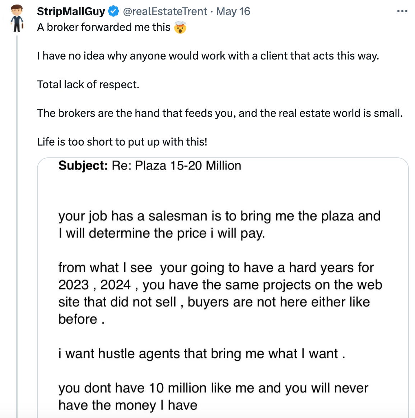The height and width of the screenshot is (418, 415).
Task: Click the bold "Subject:" label in the image
Action: tap(83, 166)
